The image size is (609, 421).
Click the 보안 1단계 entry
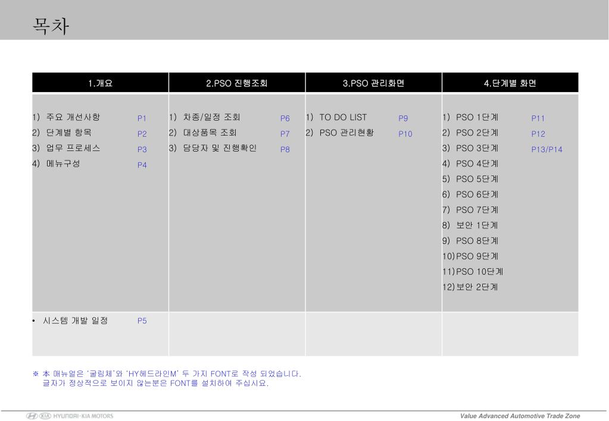[x=477, y=225]
